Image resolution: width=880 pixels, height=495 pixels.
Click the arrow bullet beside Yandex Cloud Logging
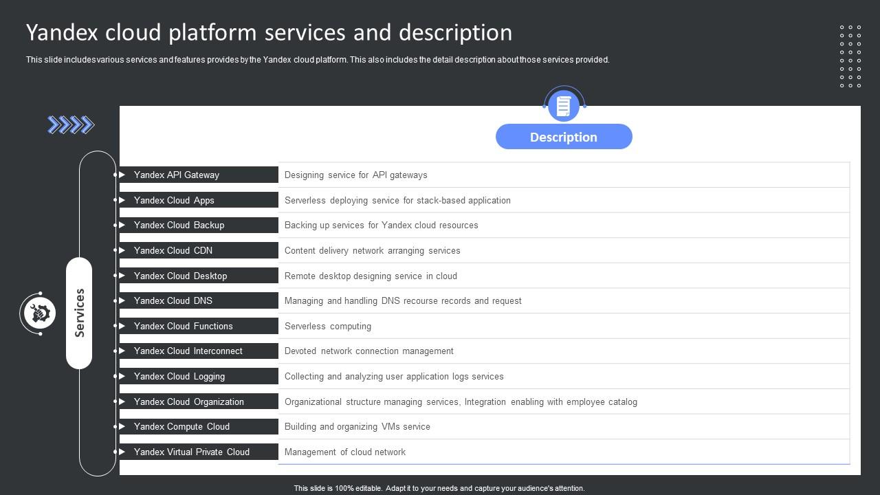(122, 376)
